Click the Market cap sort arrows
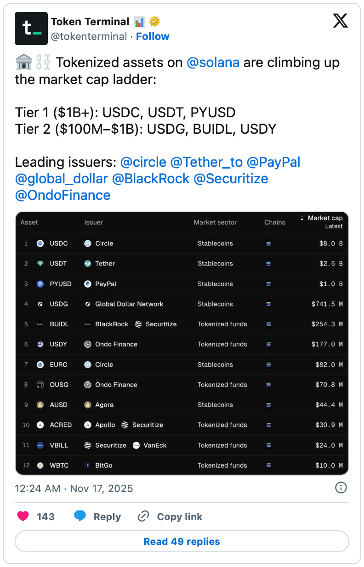This screenshot has width=364, height=567. pyautogui.click(x=302, y=218)
